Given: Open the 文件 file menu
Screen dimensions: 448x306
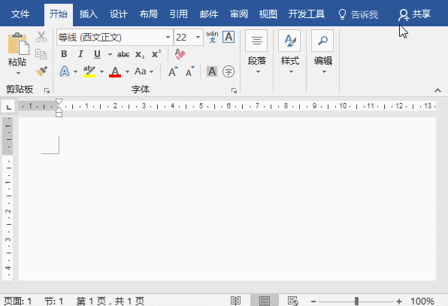Looking at the screenshot, I should (20, 14).
